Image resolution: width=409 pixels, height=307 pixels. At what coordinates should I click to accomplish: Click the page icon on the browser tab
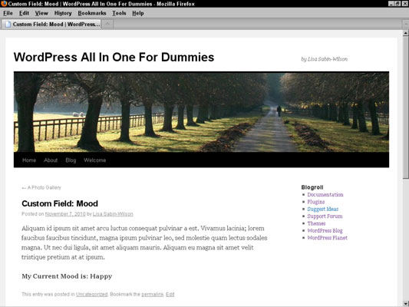pyautogui.click(x=8, y=25)
